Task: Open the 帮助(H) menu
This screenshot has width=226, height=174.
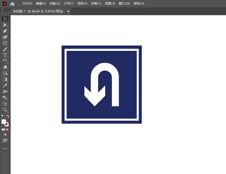Action: pos(139,4)
